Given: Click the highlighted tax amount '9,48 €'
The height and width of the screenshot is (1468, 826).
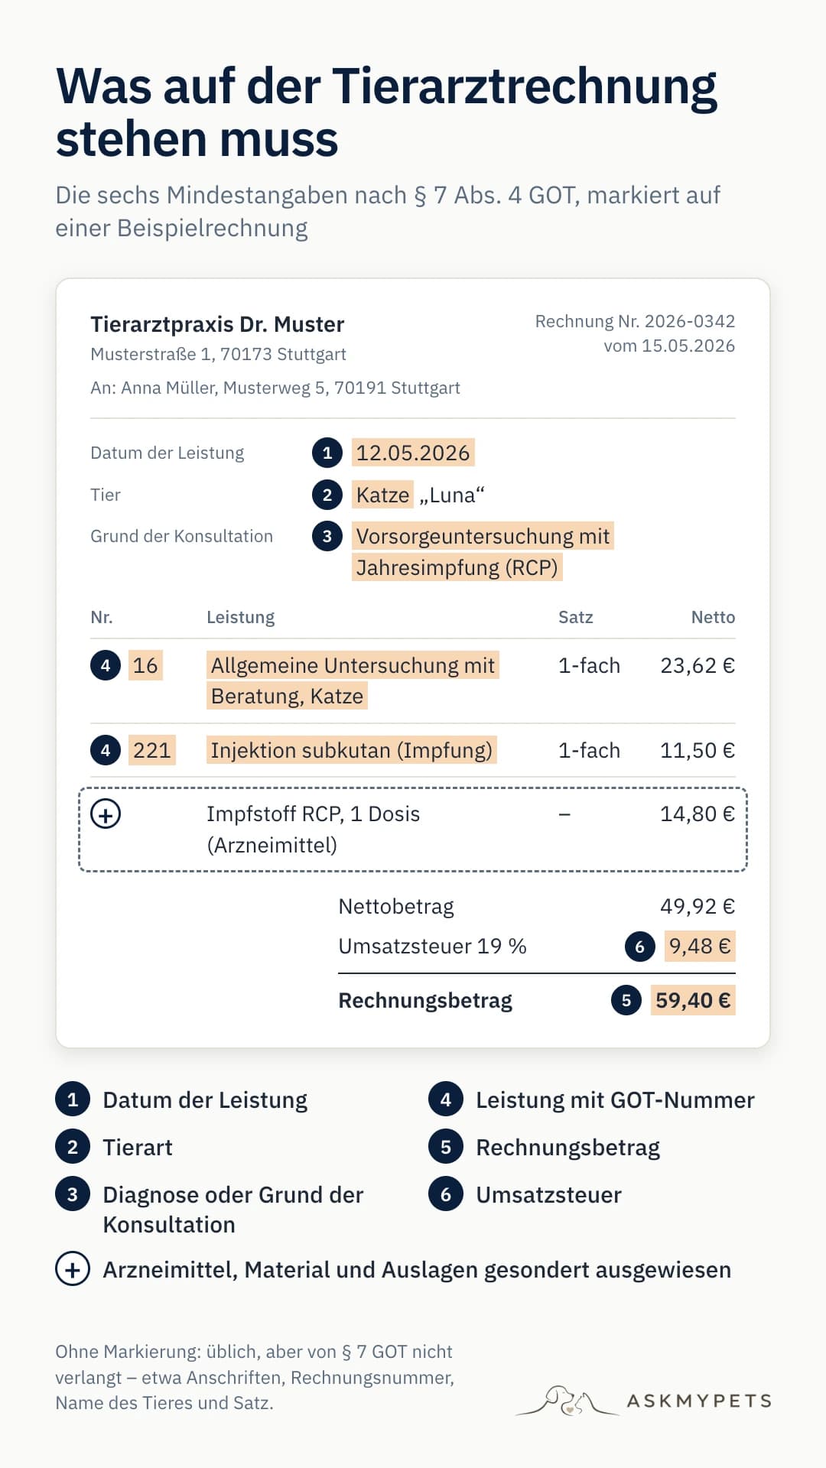Looking at the screenshot, I should [x=700, y=947].
